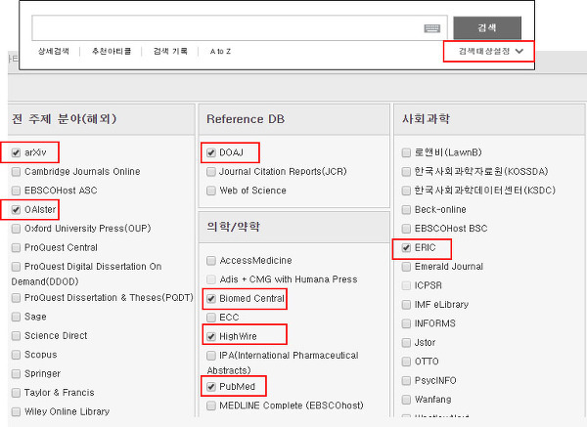Uncheck the ERIC checkbox
587x427 pixels.
coord(406,247)
